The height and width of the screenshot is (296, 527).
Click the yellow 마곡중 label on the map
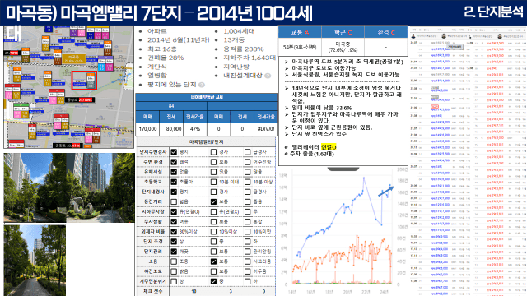[x=74, y=59]
